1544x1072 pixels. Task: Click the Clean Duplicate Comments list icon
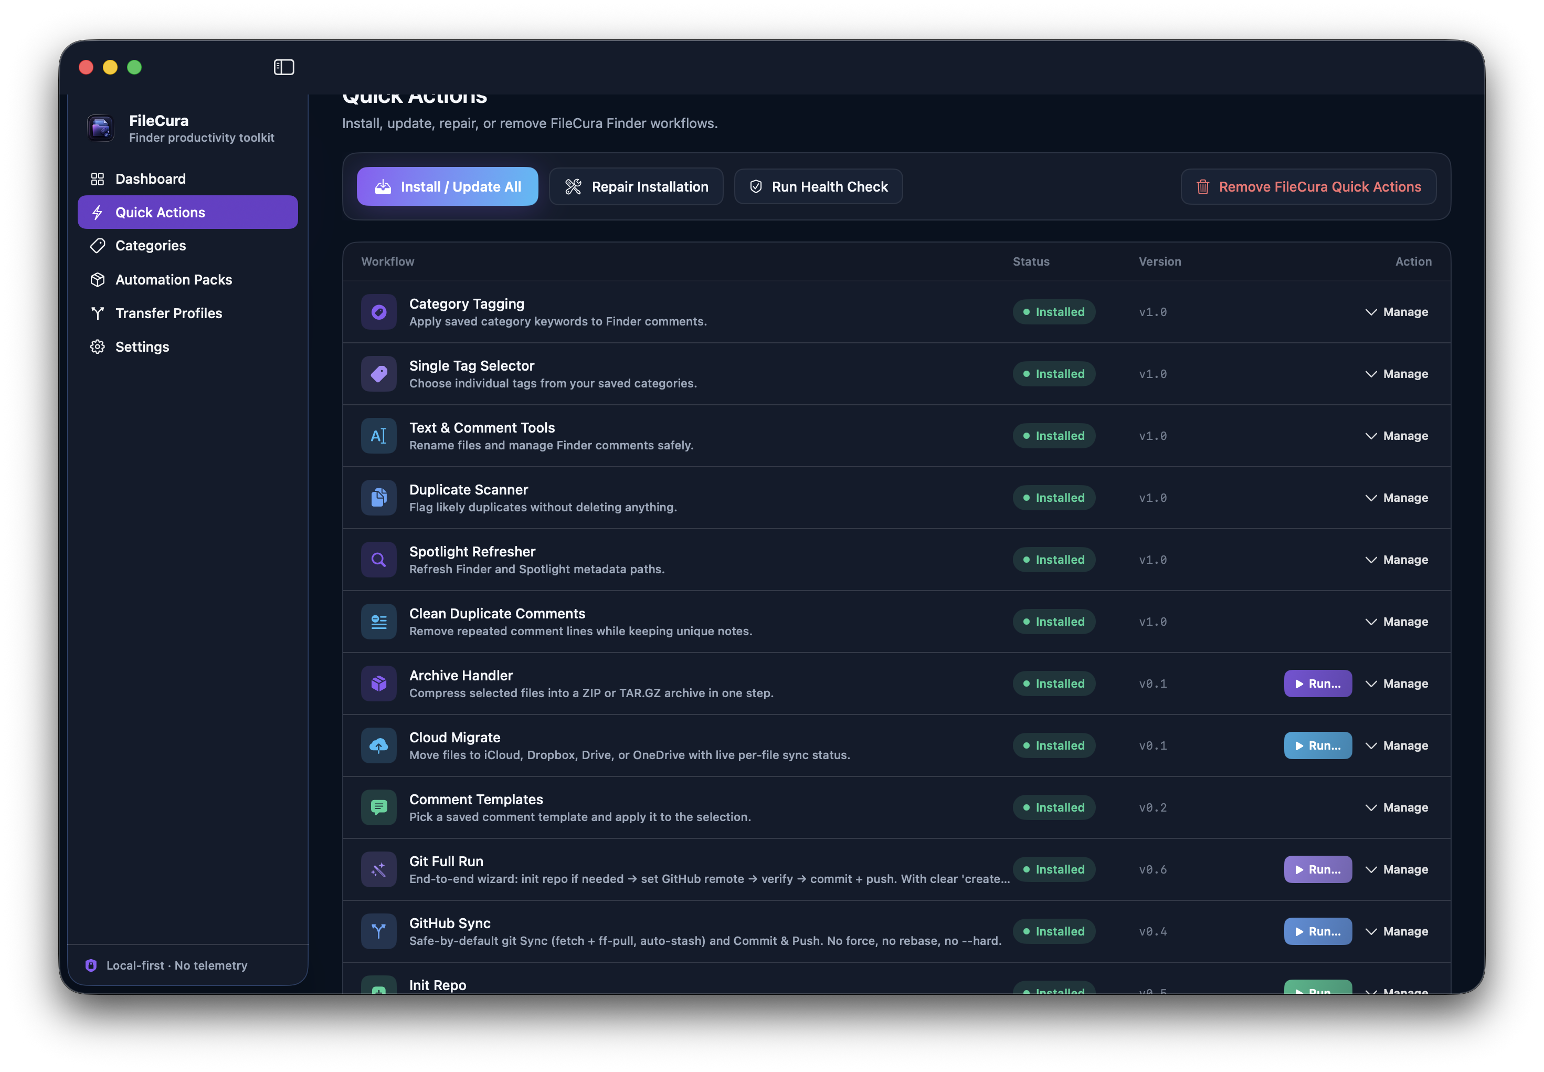point(378,622)
